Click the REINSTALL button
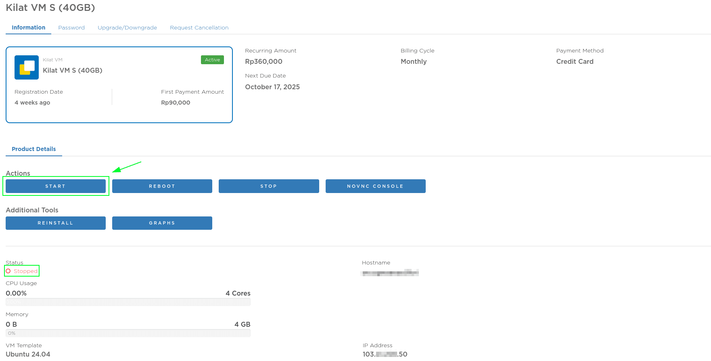 click(56, 223)
